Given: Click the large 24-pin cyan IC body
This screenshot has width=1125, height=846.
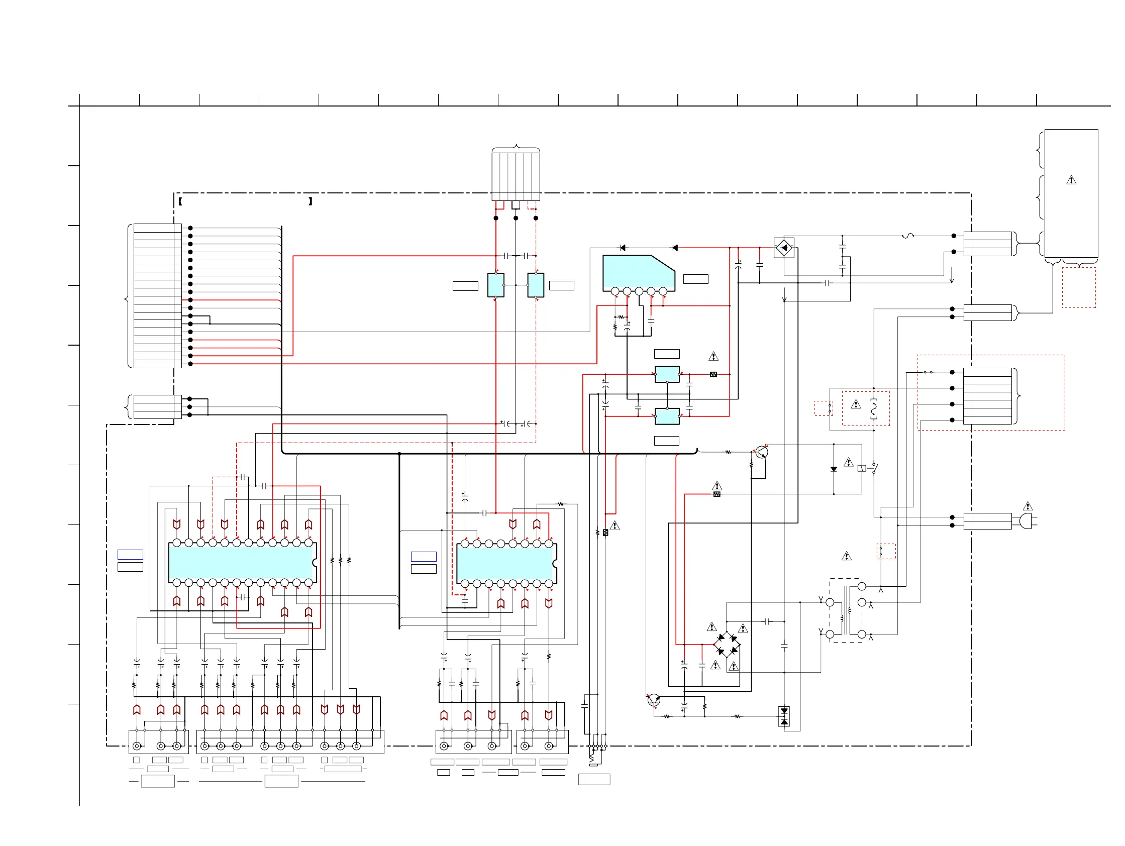Looking at the screenshot, I should pos(241,562).
